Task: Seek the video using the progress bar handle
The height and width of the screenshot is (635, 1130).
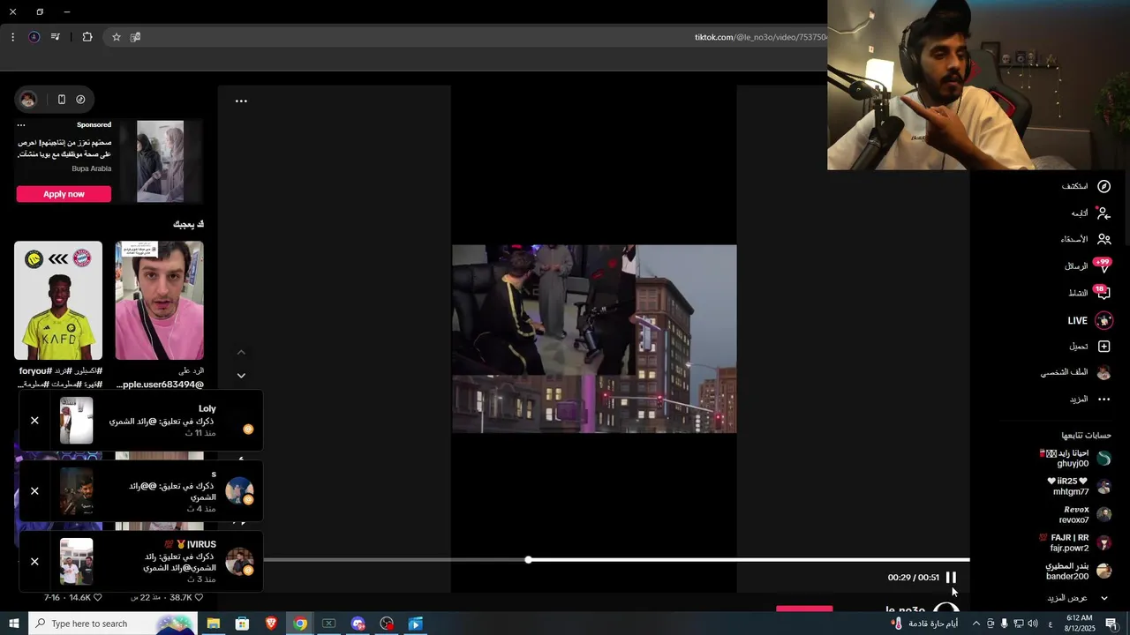Action: (528, 560)
